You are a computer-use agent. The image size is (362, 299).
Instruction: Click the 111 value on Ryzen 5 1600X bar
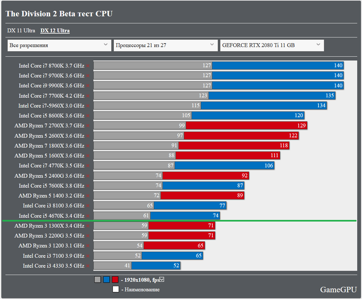274,156
